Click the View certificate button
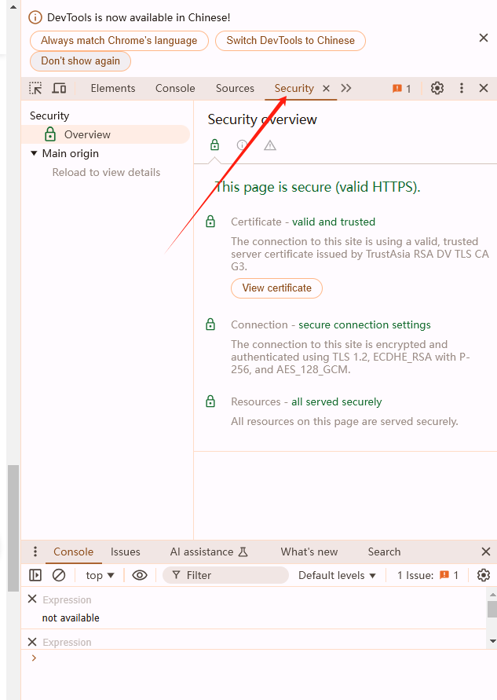This screenshot has height=700, width=497. click(x=276, y=288)
